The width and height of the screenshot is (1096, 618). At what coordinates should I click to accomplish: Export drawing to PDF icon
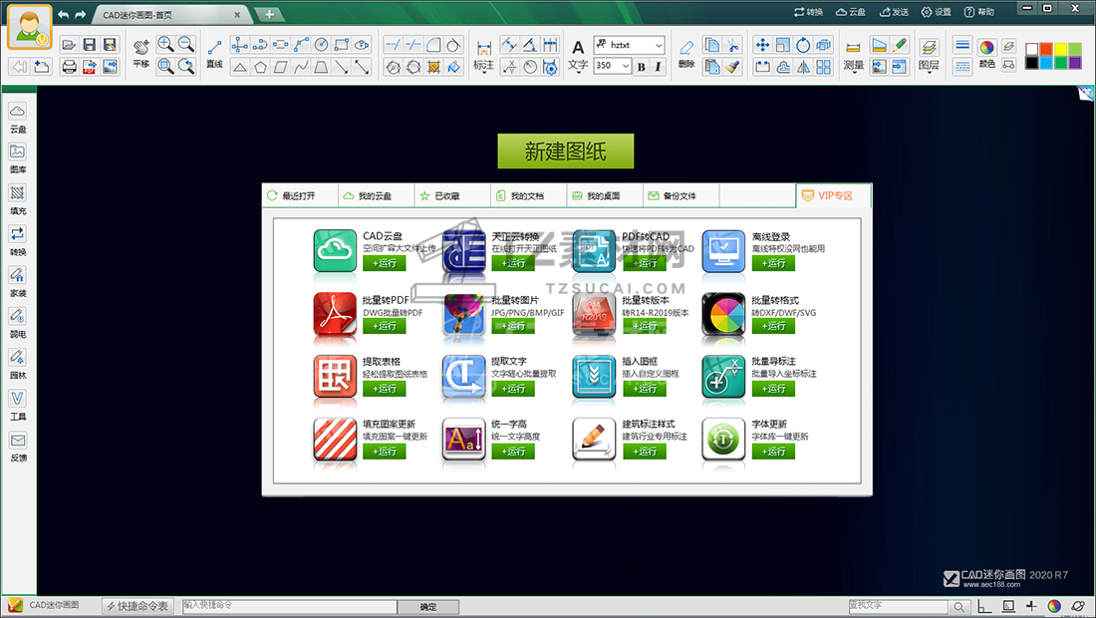pyautogui.click(x=90, y=67)
